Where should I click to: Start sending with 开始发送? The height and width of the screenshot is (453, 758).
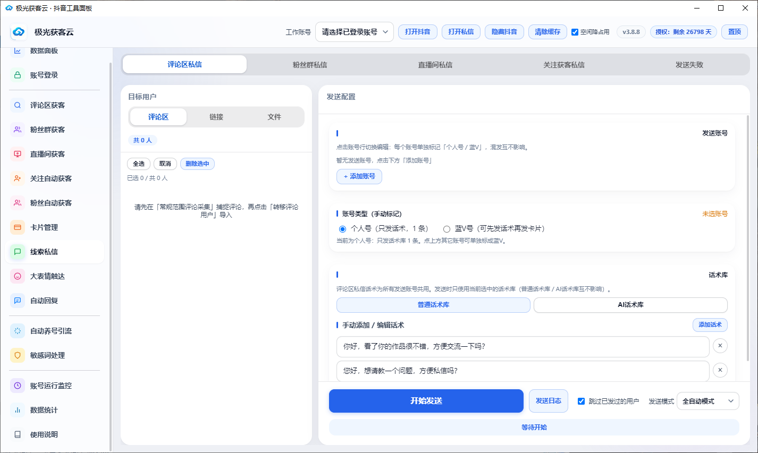pos(426,401)
